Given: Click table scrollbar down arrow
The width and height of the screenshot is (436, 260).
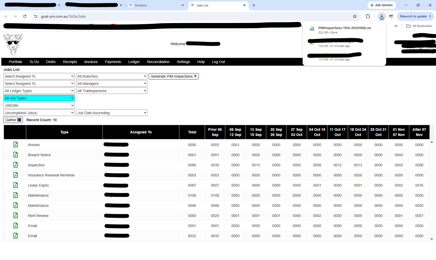Looking at the screenshot, I should point(432,239).
